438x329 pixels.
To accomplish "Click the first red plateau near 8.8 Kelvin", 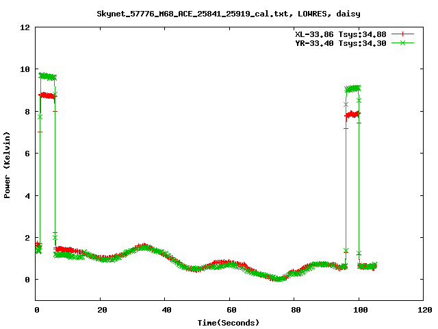I will click(47, 96).
